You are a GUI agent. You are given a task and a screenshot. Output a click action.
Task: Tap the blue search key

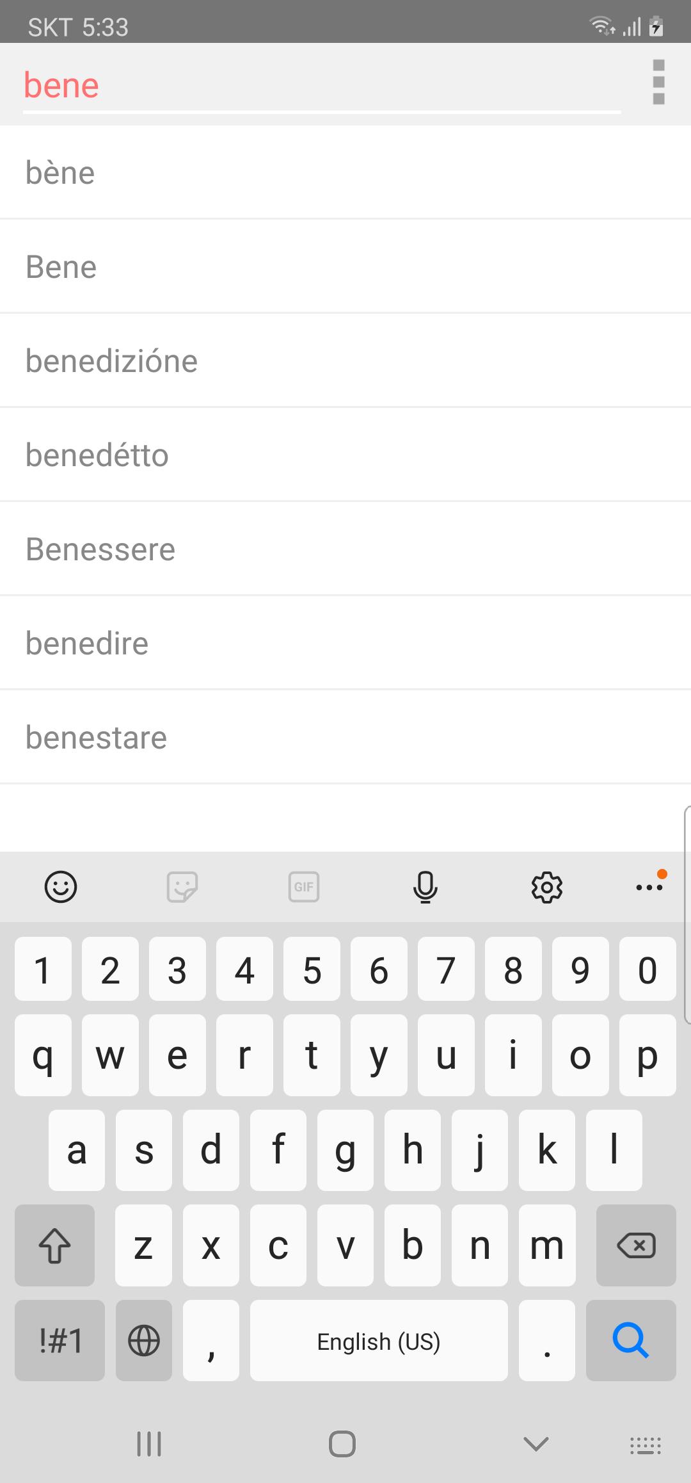pyautogui.click(x=631, y=1340)
